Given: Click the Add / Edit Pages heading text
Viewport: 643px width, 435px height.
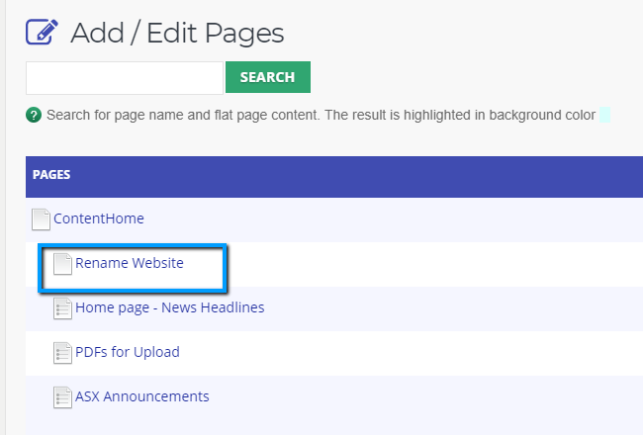Looking at the screenshot, I should tap(177, 33).
